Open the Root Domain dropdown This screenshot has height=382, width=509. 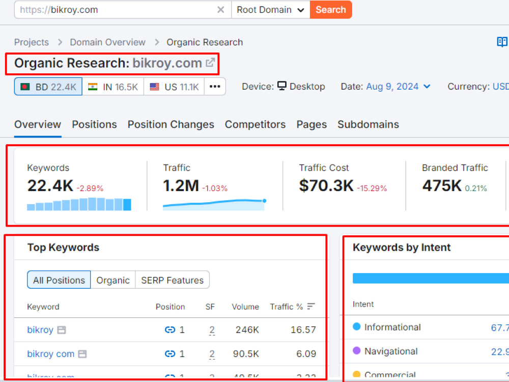271,10
